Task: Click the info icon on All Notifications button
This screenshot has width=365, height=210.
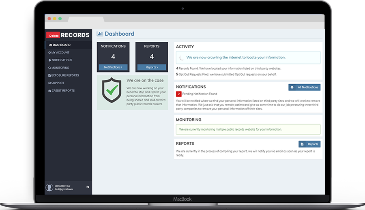Action: (x=292, y=87)
